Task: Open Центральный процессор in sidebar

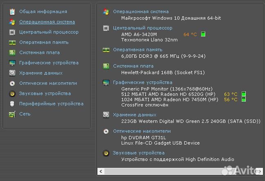Action: tap(49, 32)
